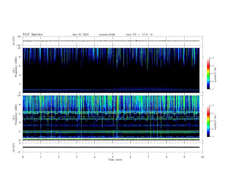Click the "8" kHz tick of ch.1 spectrogram
Viewport: 228px width, 176px height.
tap(20, 57)
